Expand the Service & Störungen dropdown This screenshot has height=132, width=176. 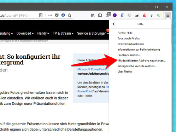point(93,33)
